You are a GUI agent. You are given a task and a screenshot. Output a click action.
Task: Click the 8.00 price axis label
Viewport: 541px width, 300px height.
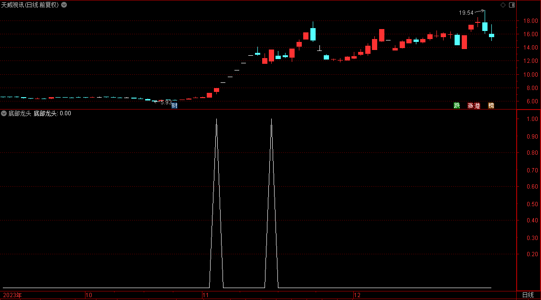click(x=532, y=88)
